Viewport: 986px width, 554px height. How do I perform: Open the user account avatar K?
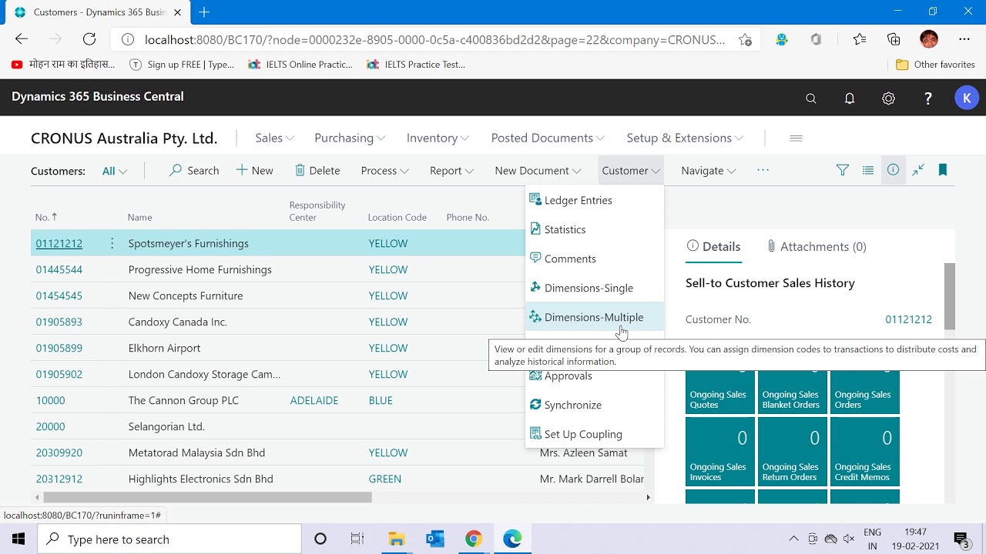(x=966, y=98)
